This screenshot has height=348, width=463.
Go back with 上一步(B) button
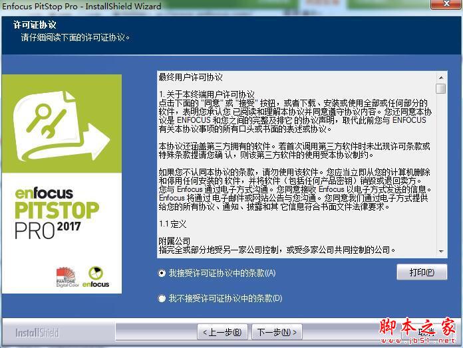pyautogui.click(x=222, y=332)
